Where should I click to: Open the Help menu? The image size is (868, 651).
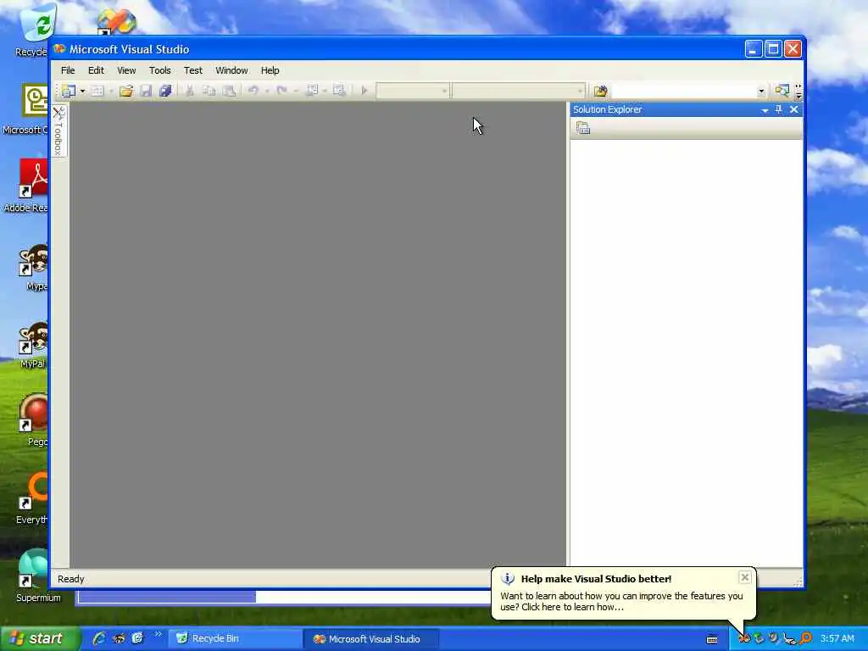(270, 70)
